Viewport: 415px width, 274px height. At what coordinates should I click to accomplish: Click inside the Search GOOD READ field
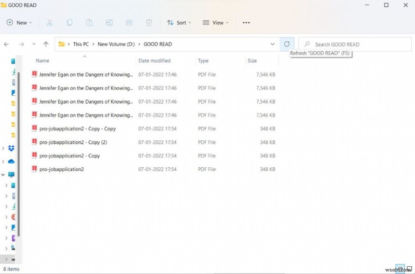pos(355,44)
